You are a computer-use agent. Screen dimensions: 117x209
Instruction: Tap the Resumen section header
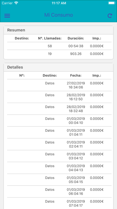click(x=59, y=30)
